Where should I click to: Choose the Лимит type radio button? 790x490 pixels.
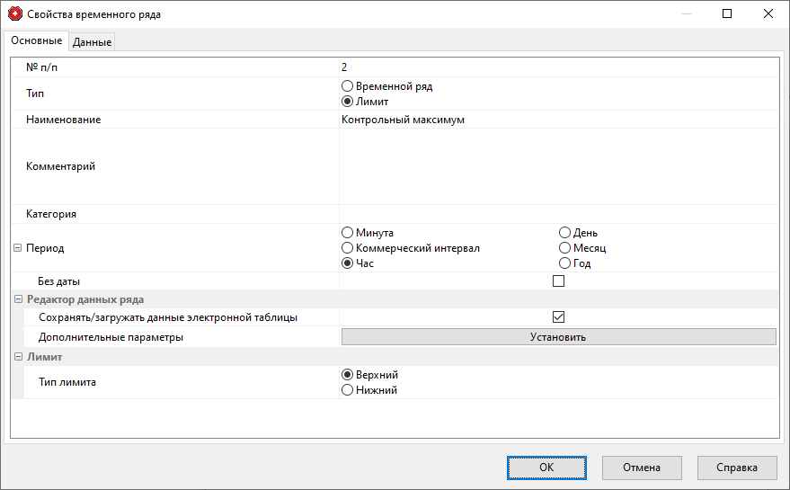coord(348,102)
